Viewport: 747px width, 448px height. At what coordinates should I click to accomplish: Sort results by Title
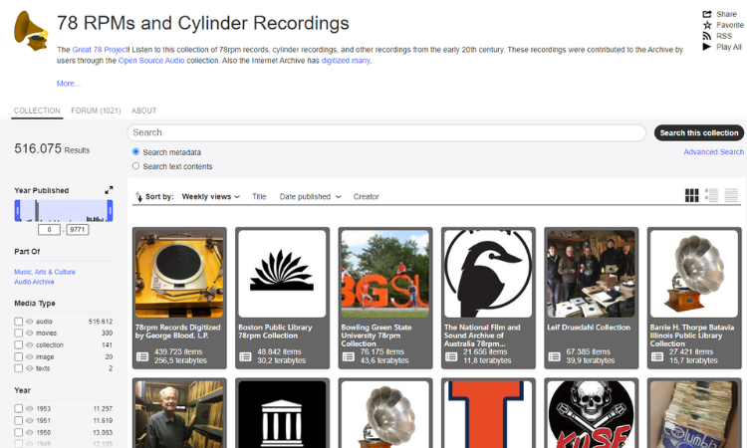click(259, 197)
